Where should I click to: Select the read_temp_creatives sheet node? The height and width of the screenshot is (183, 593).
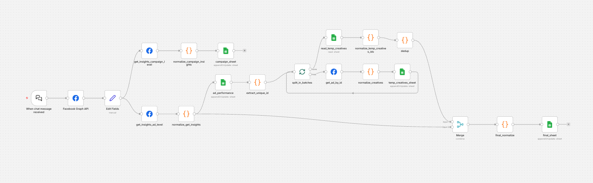tap(334, 38)
